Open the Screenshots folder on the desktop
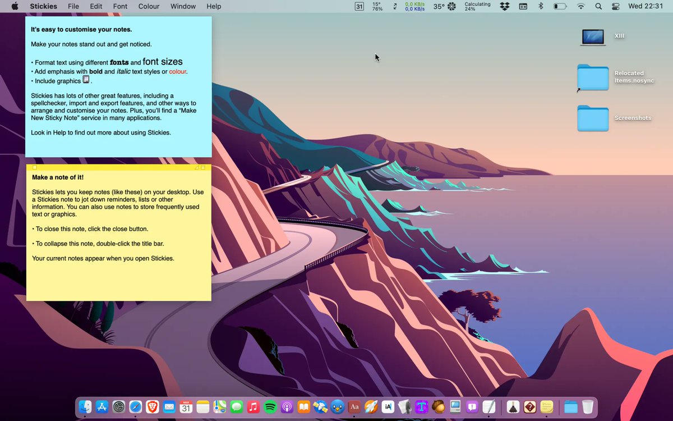This screenshot has height=421, width=673. (x=593, y=118)
